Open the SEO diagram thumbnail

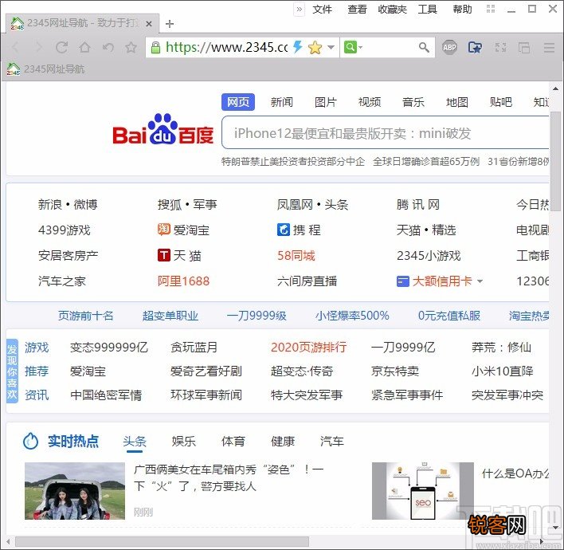pyautogui.click(x=423, y=491)
